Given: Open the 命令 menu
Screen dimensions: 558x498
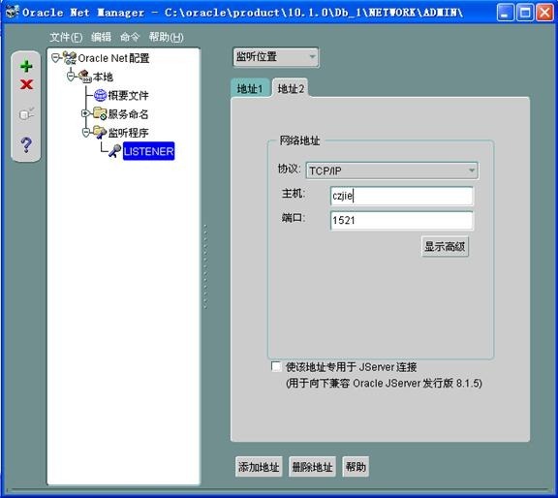Looking at the screenshot, I should [130, 37].
